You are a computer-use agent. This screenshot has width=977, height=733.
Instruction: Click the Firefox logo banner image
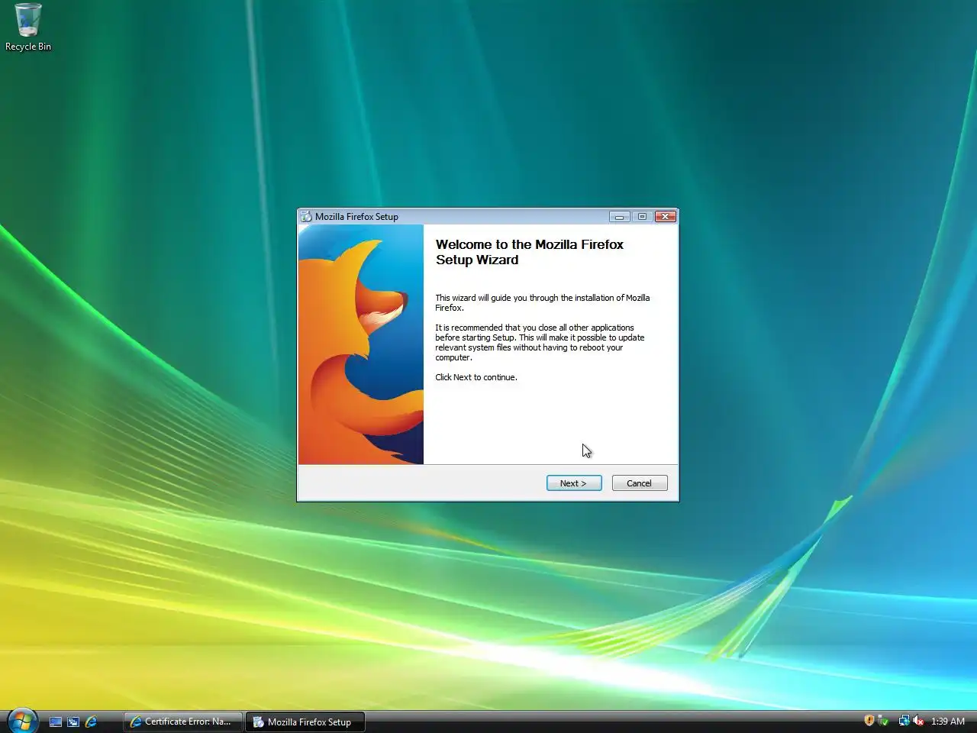361,344
